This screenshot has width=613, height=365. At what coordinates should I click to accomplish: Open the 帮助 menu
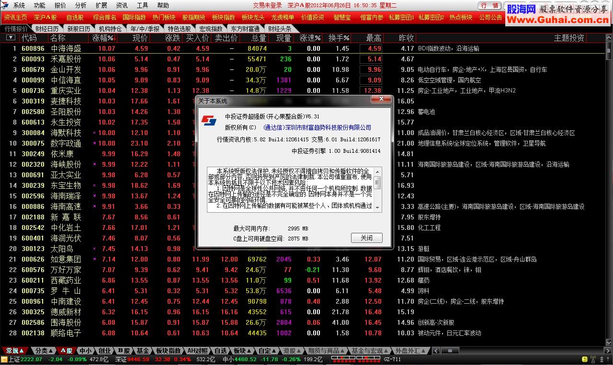click(163, 5)
